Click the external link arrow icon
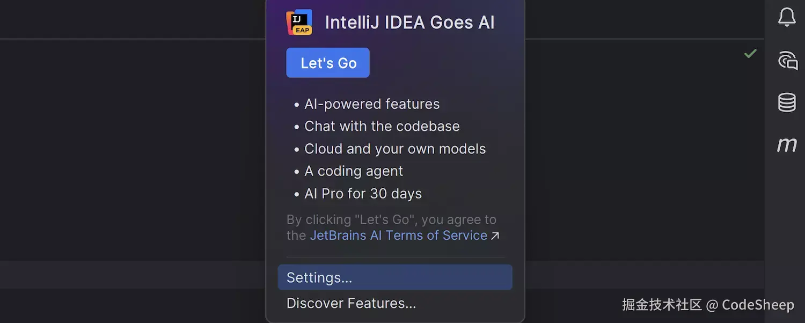Viewport: 805px width, 323px height. pos(495,236)
